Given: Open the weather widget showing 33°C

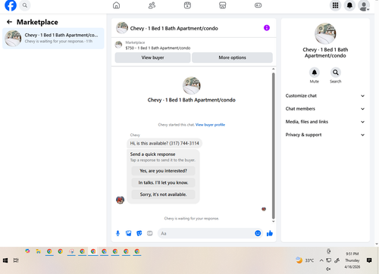Looking at the screenshot, I should (x=305, y=260).
